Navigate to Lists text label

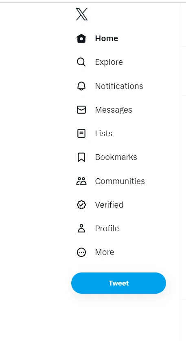pyautogui.click(x=103, y=133)
